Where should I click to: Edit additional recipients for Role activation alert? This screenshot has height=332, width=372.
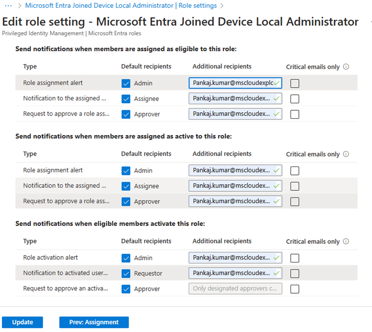pos(232,257)
